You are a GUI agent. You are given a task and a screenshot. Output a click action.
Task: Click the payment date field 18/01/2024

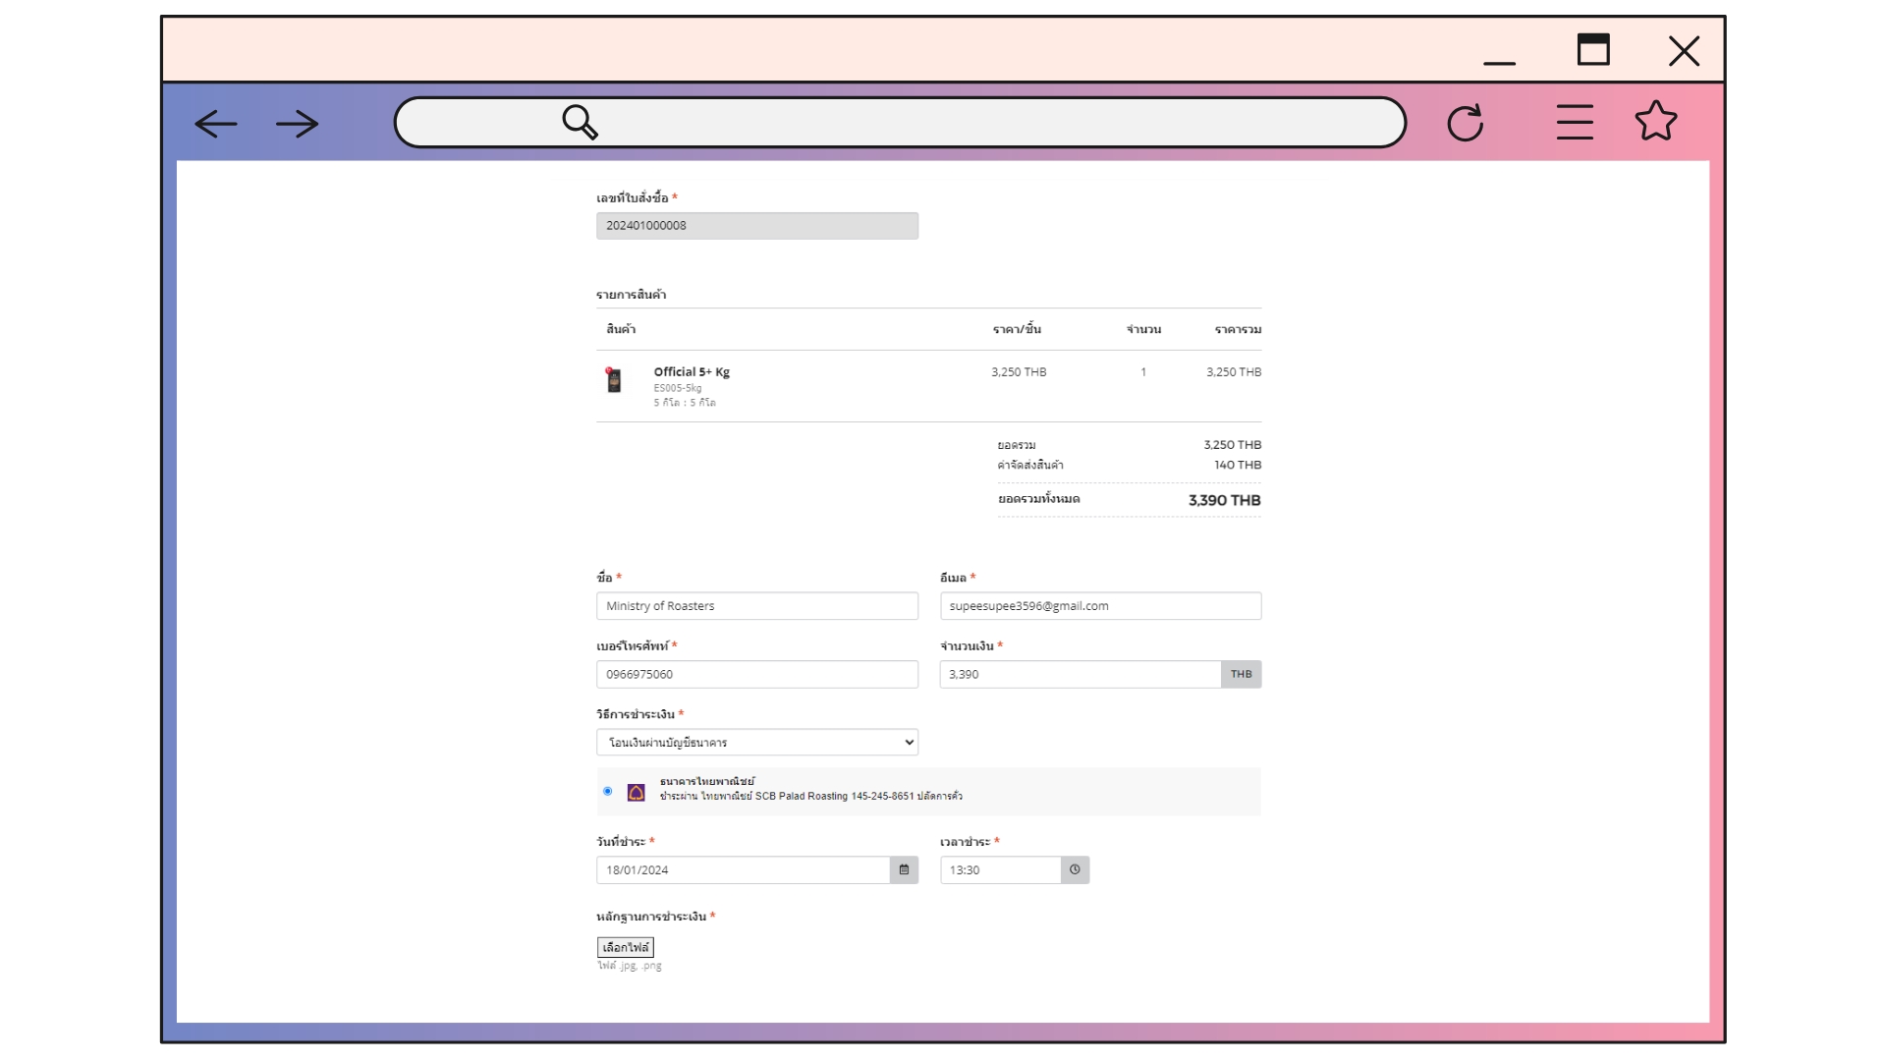742,870
